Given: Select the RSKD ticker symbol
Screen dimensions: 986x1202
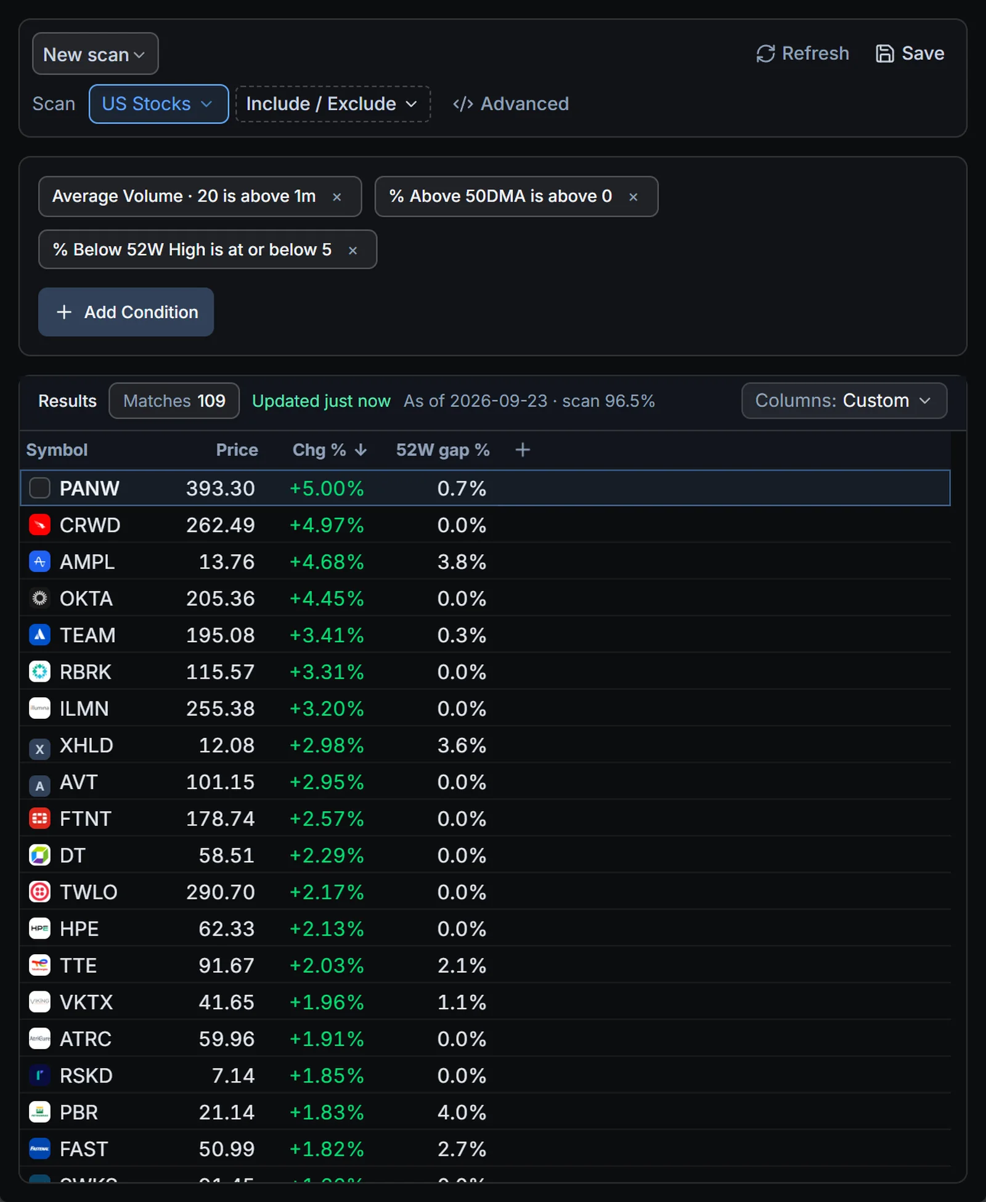Looking at the screenshot, I should tap(86, 1075).
